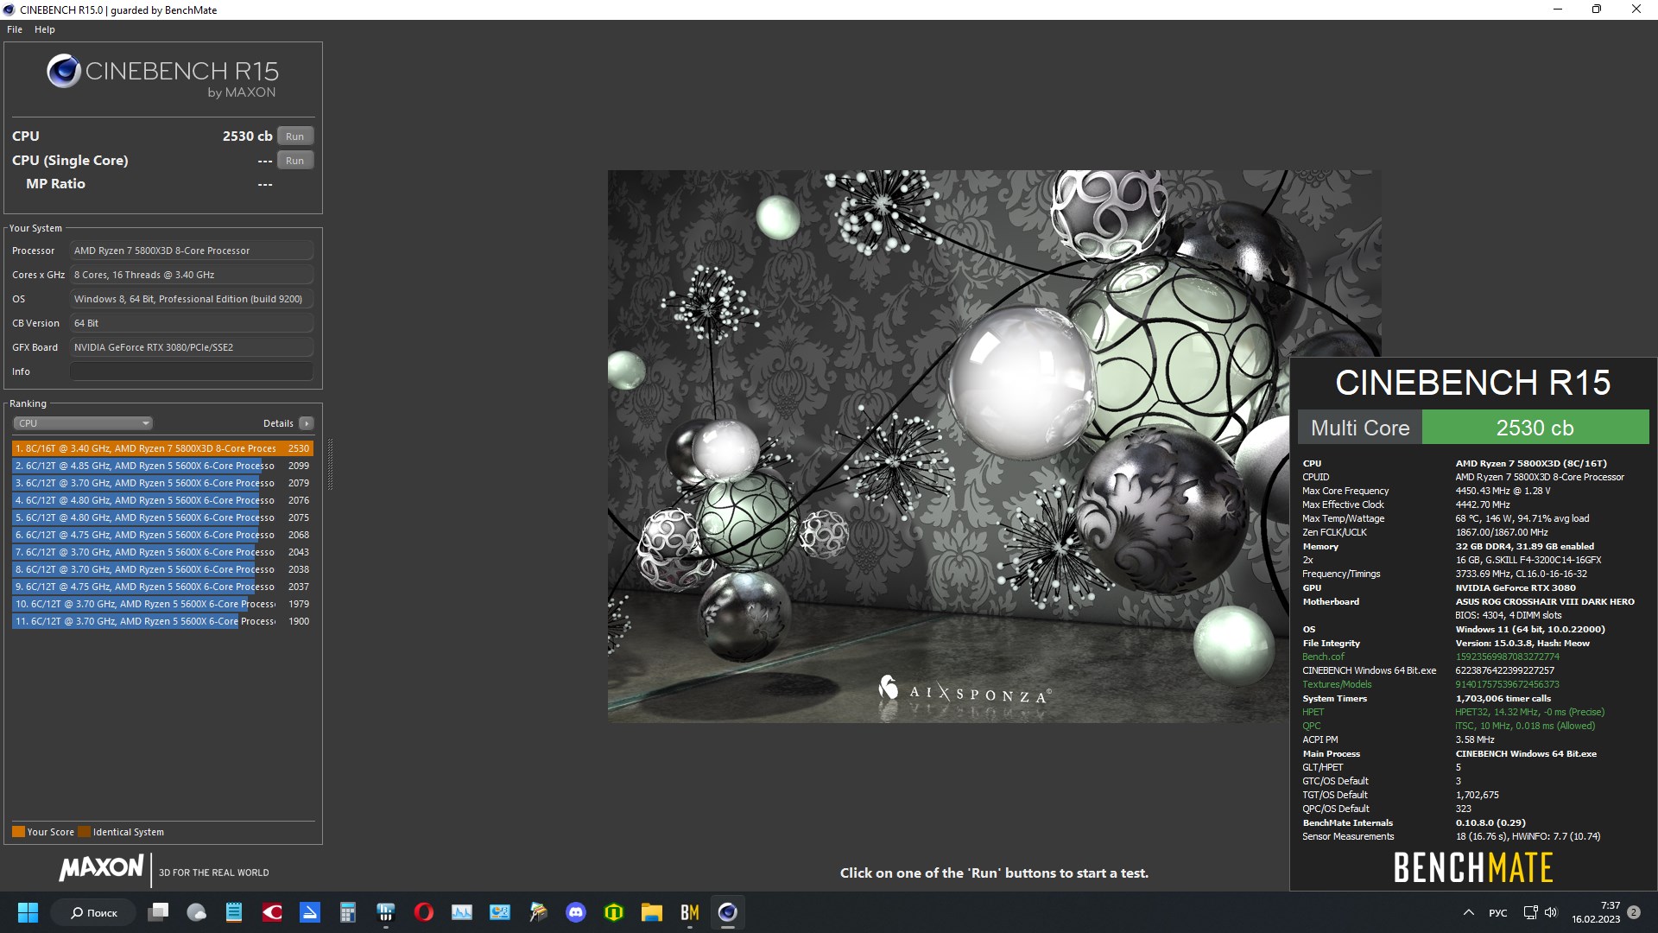Click Cinebench title bar app icon
Screen dimensions: 1658x933
(x=9, y=10)
